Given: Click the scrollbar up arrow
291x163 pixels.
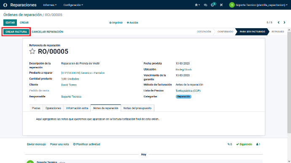Looking at the screenshot, I should (x=289, y=30).
